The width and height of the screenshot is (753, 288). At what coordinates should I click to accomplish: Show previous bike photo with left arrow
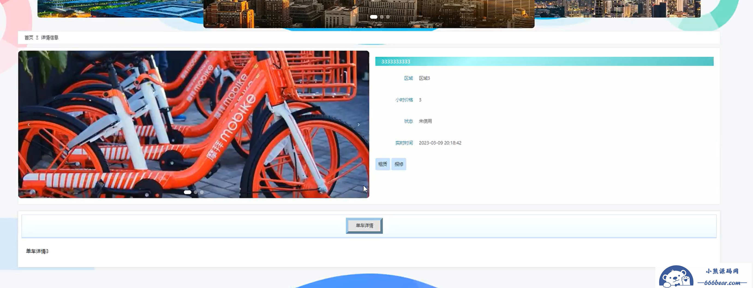(x=29, y=125)
